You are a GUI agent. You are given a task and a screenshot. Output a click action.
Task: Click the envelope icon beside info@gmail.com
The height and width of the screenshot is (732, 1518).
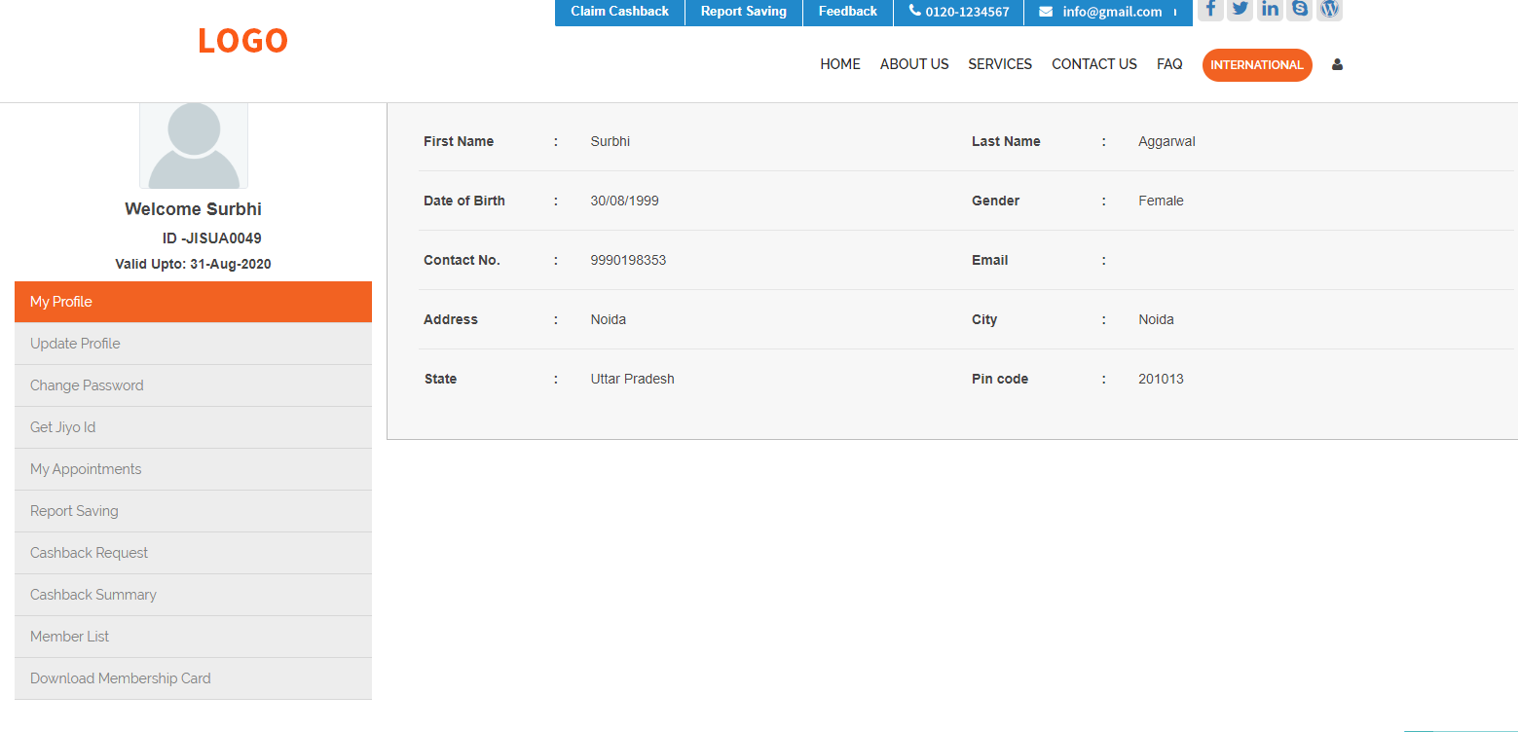pos(1046,12)
